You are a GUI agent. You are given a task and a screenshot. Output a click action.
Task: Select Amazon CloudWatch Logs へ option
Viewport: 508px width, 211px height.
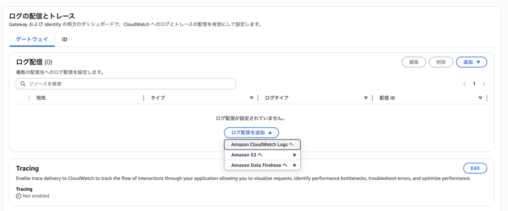tap(262, 145)
